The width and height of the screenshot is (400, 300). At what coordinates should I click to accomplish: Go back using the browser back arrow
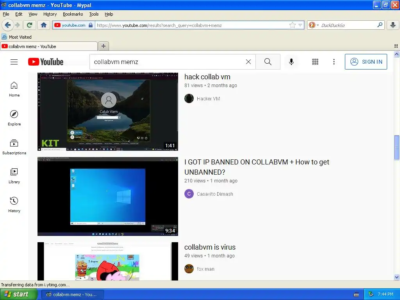pyautogui.click(x=8, y=25)
